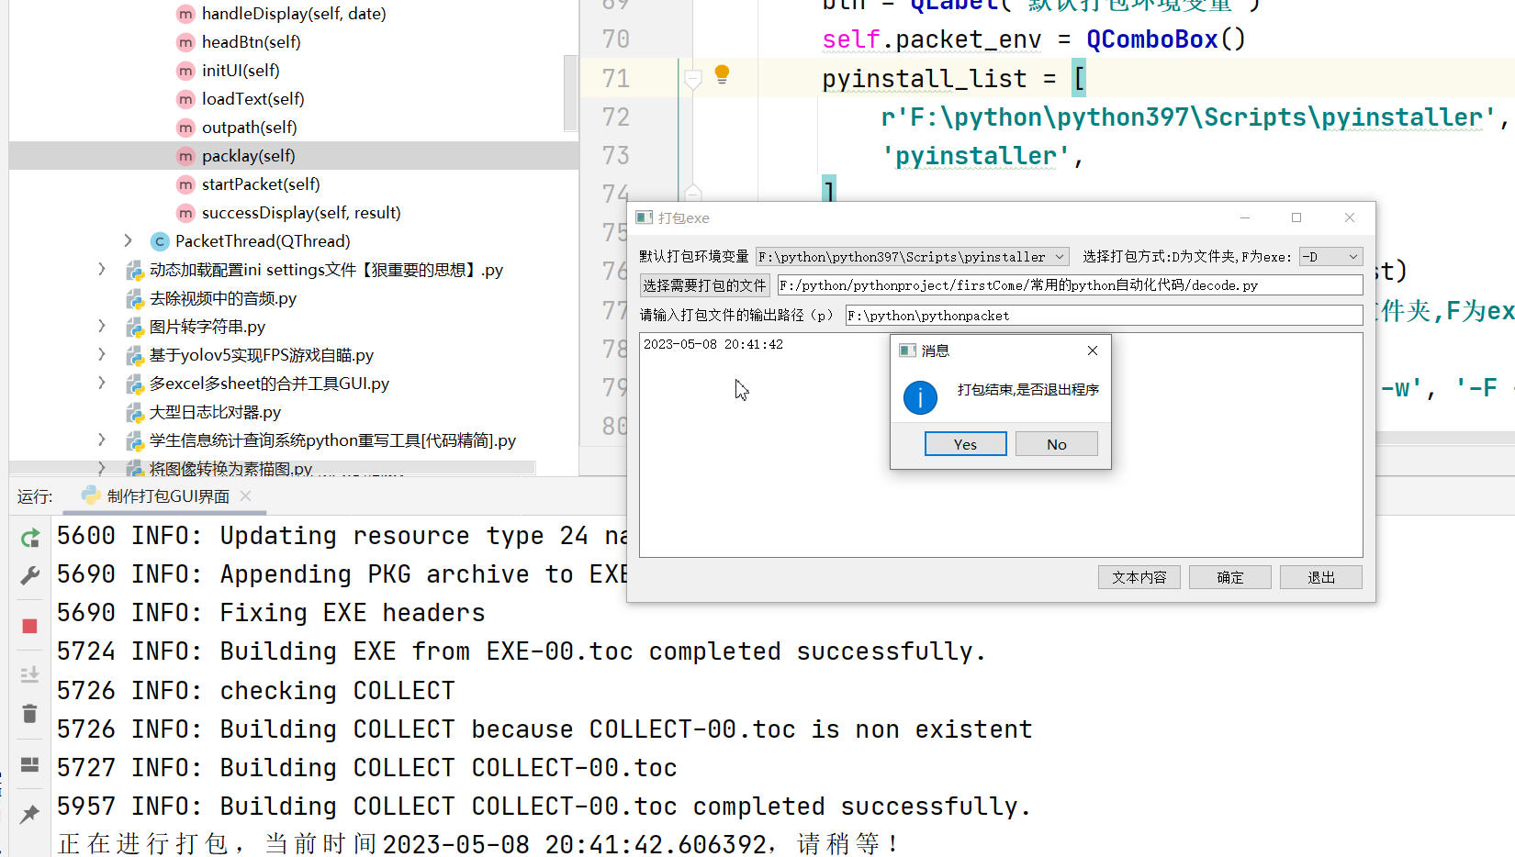Expand the PacketThread(QThread) class node
Screen dimensions: 1515x857
pyautogui.click(x=128, y=240)
